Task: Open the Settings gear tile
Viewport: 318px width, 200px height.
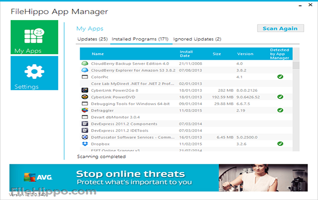Action: pyautogui.click(x=34, y=73)
